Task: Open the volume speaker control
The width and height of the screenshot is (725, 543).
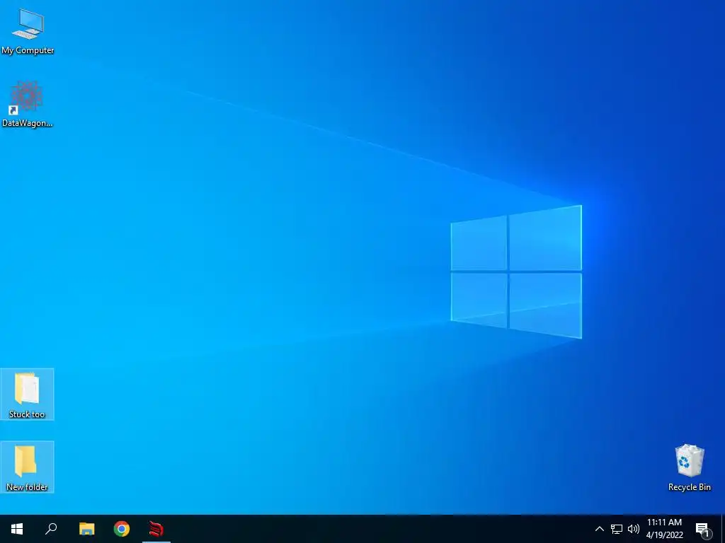Action: (x=634, y=529)
